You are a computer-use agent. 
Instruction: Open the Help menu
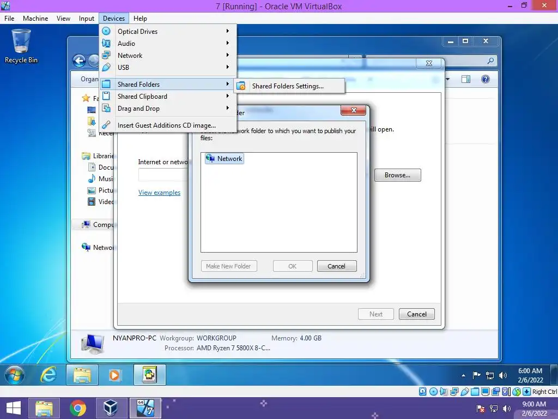click(x=140, y=18)
